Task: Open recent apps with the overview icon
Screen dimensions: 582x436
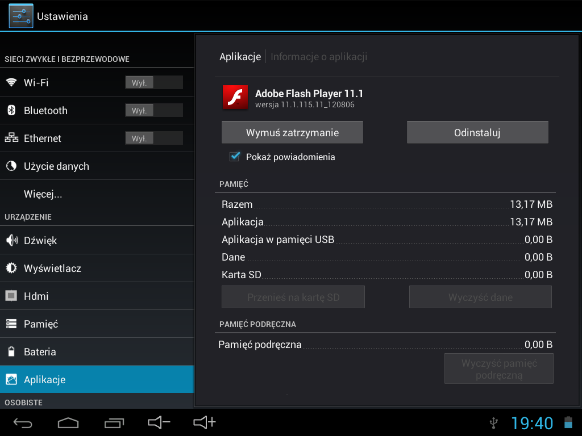Action: [114, 422]
